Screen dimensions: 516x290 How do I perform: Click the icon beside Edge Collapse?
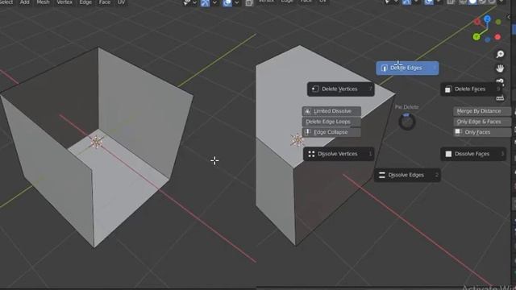coord(307,132)
